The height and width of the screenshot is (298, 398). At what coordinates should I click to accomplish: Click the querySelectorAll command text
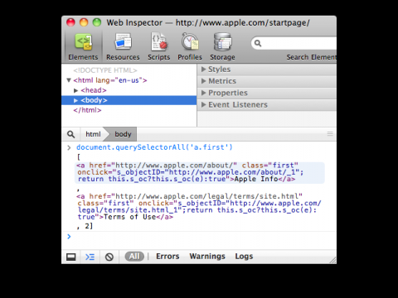click(154, 147)
